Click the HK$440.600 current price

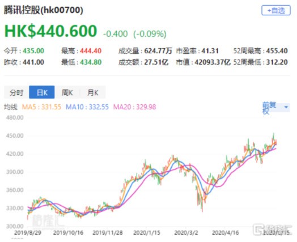[51, 31]
